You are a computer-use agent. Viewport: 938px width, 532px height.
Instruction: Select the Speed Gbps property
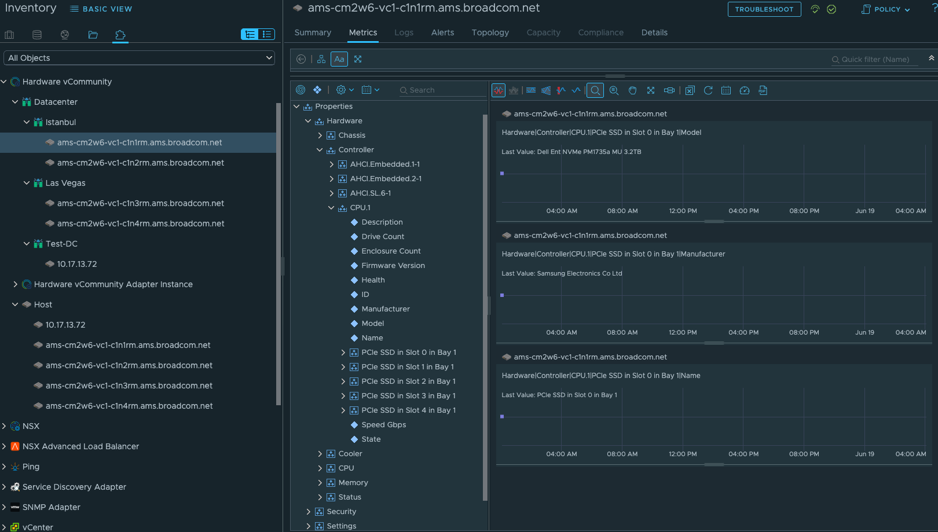(384, 425)
